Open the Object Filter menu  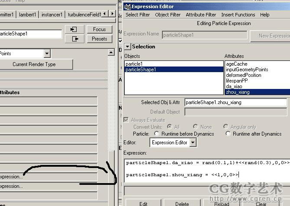[168, 15]
